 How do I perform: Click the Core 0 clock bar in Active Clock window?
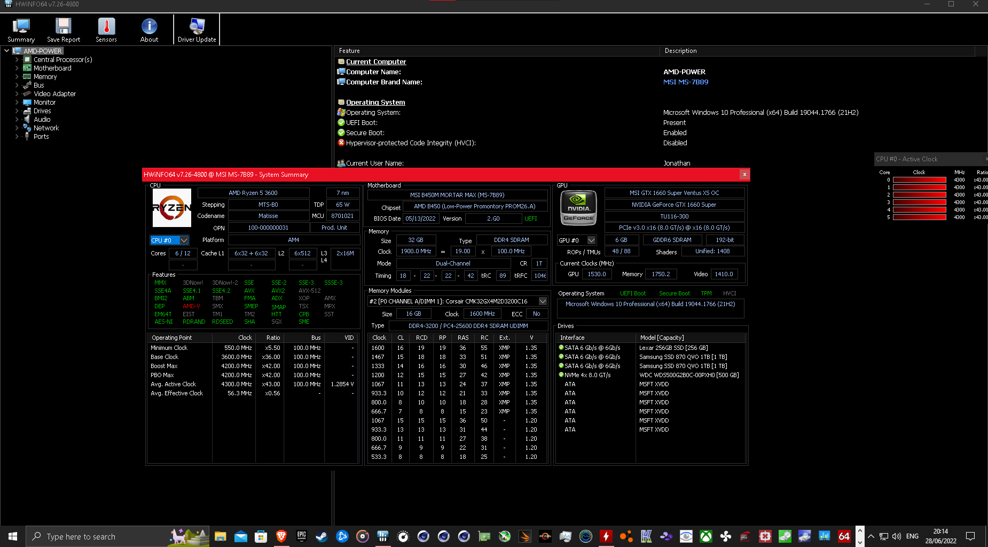click(x=920, y=180)
